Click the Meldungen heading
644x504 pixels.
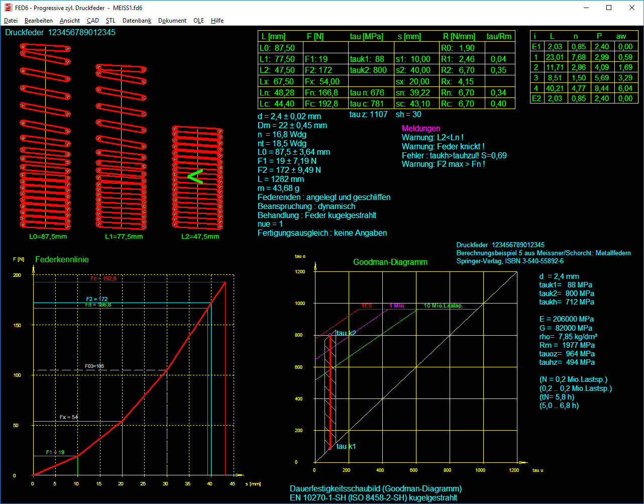[420, 129]
